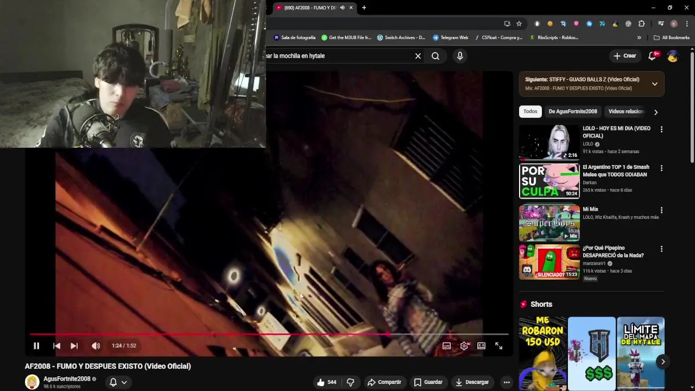695x391 pixels.
Task: Open Switch Archives bookmark
Action: tap(401, 37)
